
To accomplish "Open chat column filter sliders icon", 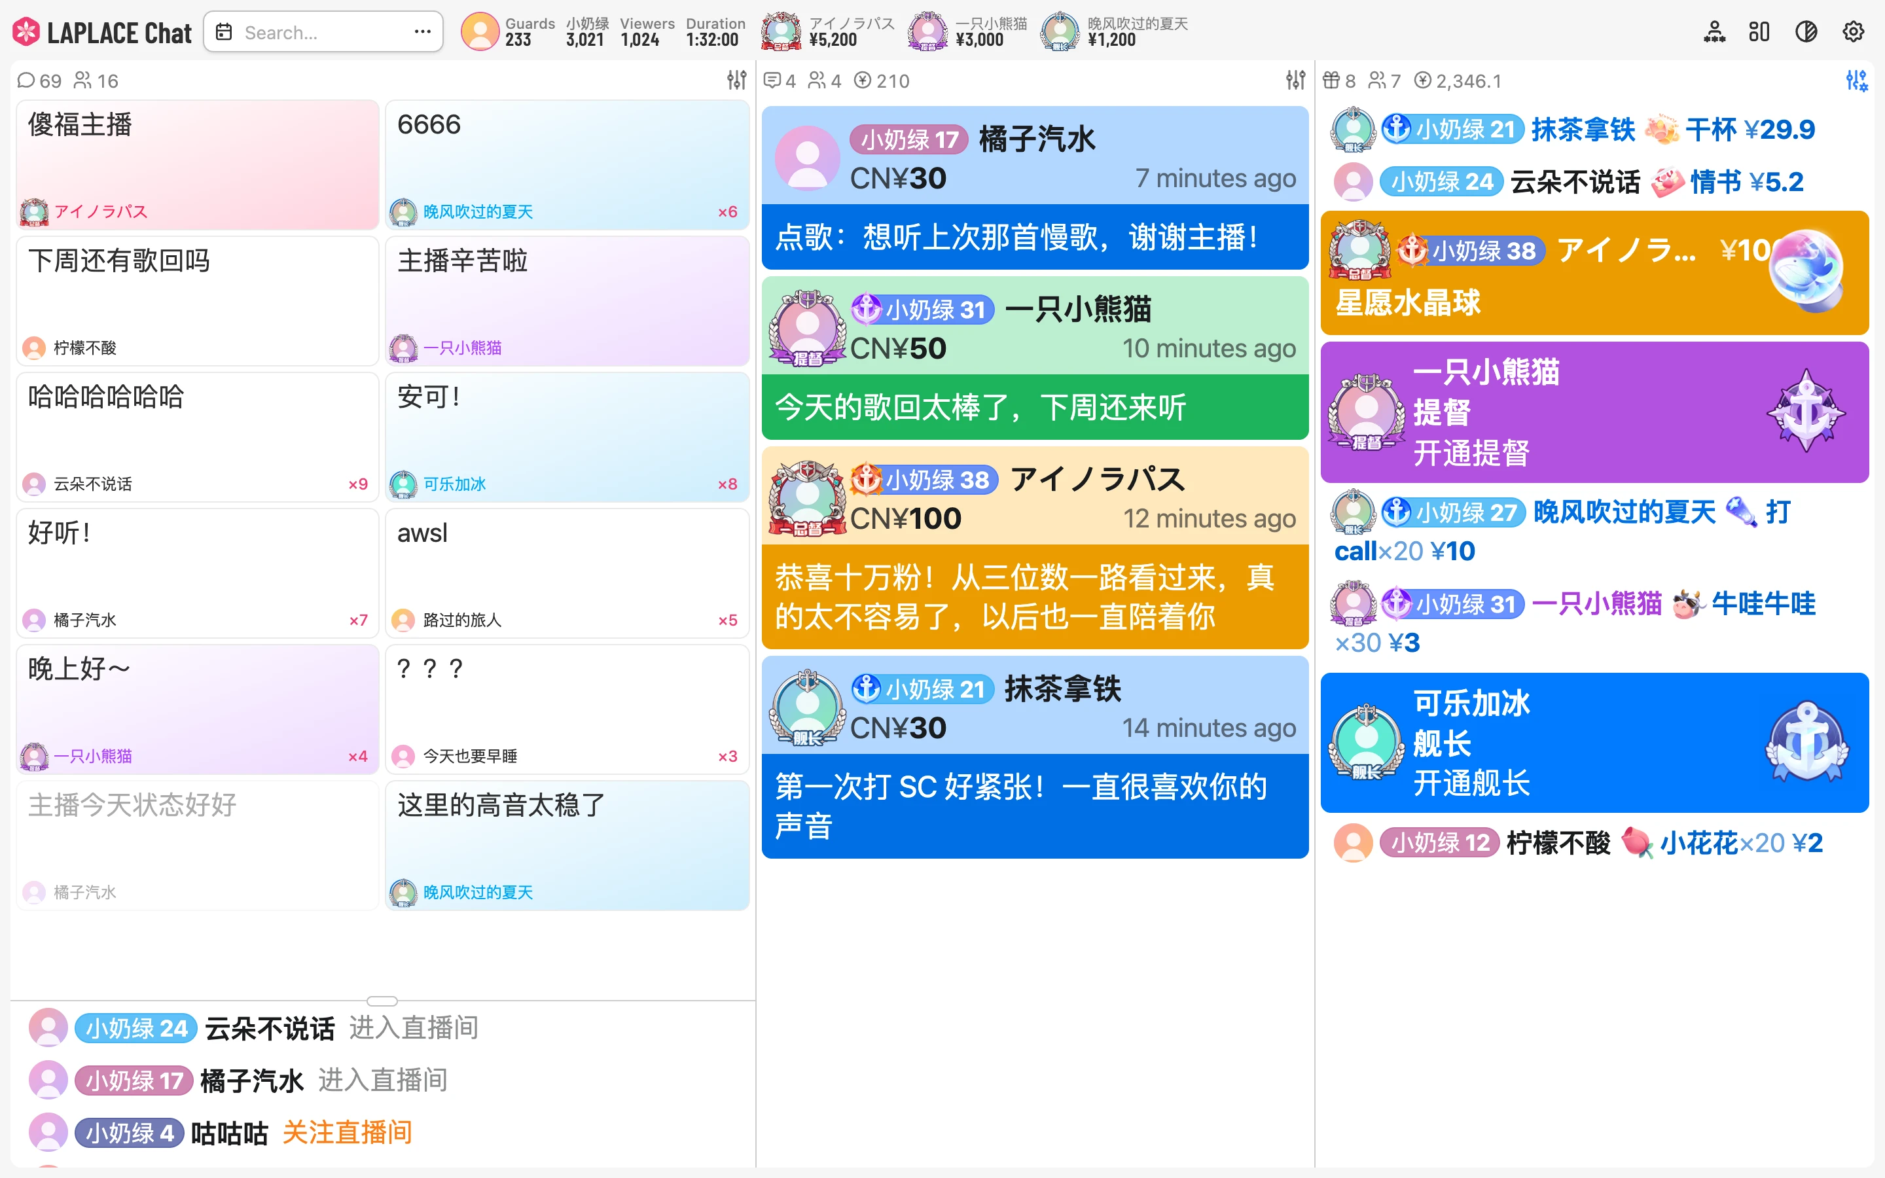I will 737,79.
